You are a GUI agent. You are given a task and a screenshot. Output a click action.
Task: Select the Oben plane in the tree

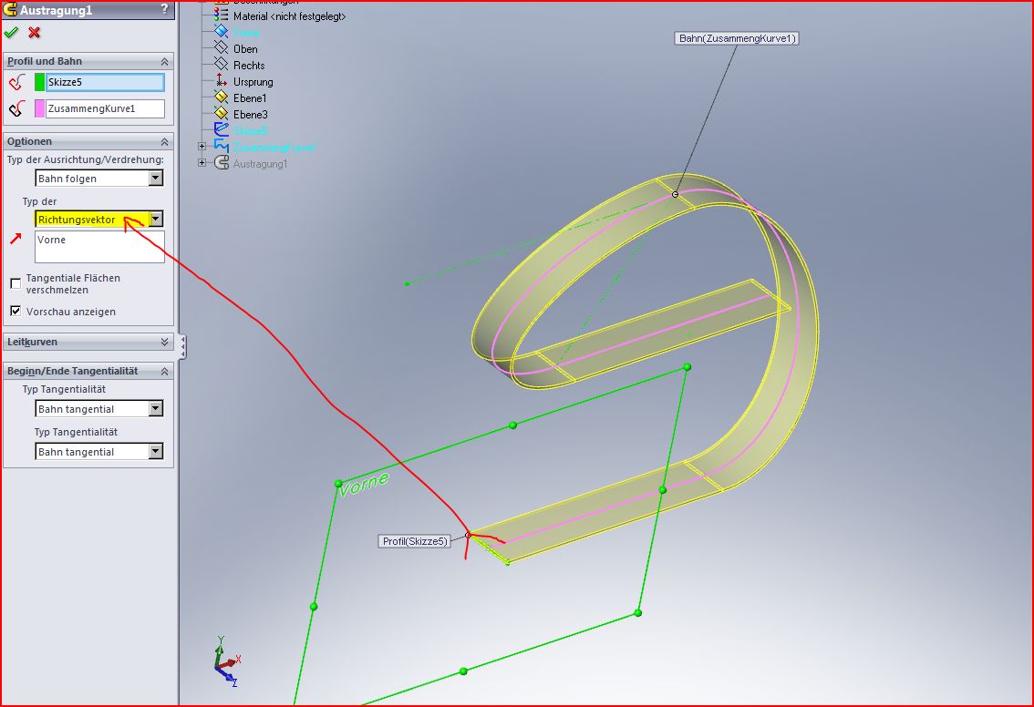(245, 49)
